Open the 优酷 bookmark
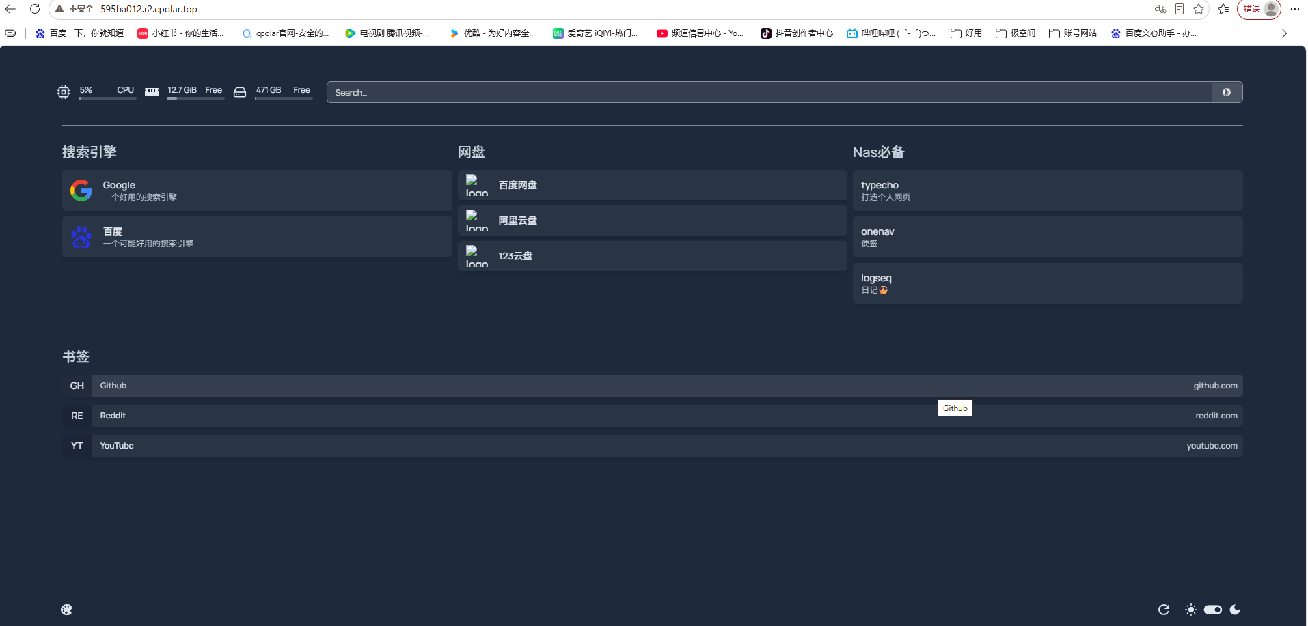 [x=492, y=33]
